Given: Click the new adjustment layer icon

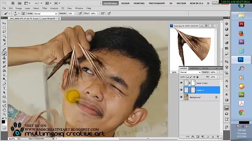Looking at the screenshot, I should (x=203, y=137).
